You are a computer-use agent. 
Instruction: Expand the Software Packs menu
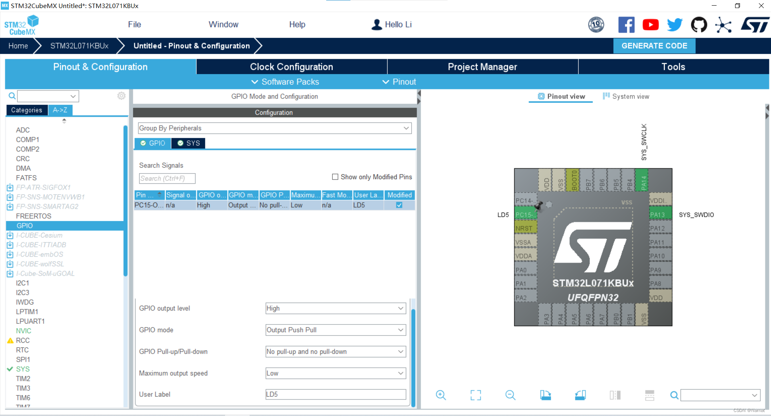click(285, 82)
